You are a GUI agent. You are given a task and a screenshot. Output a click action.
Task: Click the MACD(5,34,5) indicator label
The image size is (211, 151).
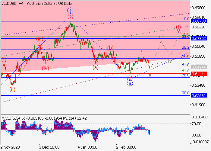click(x=14, y=118)
